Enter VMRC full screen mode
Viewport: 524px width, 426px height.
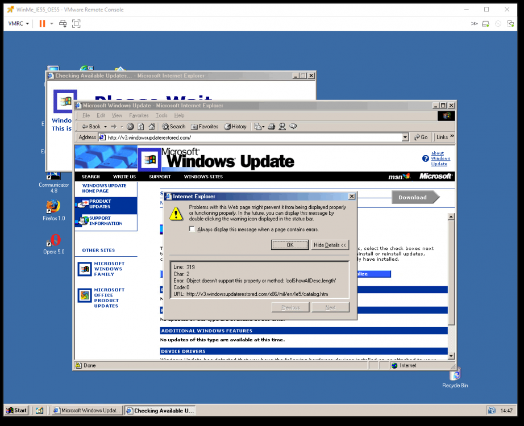click(76, 23)
